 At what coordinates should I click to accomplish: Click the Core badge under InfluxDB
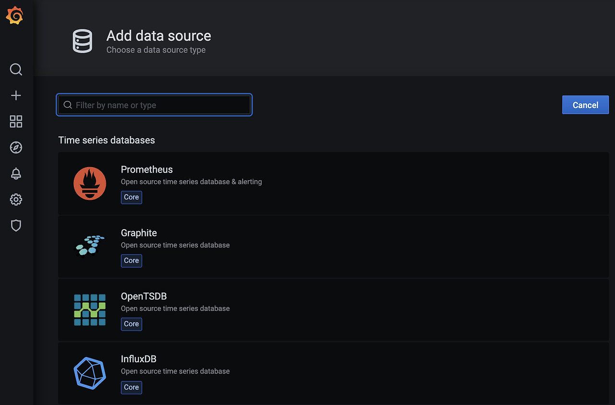[x=131, y=387]
